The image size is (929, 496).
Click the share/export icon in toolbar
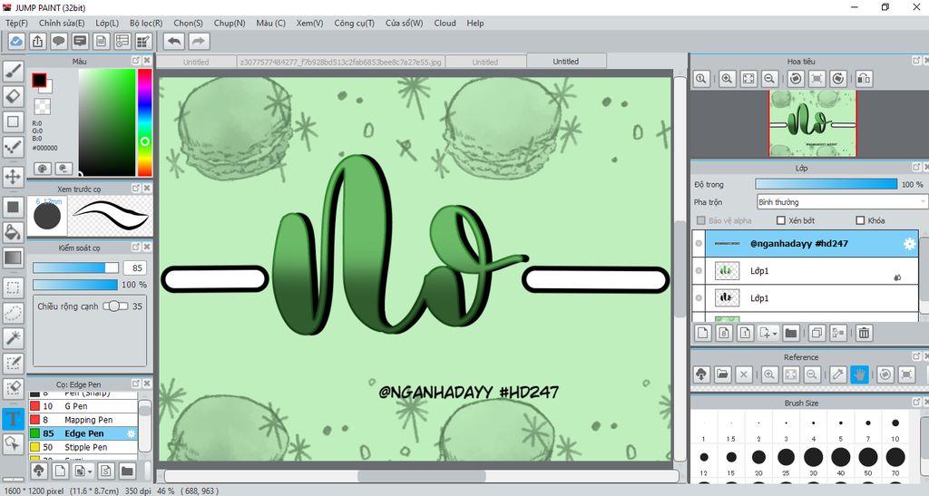pyautogui.click(x=37, y=42)
